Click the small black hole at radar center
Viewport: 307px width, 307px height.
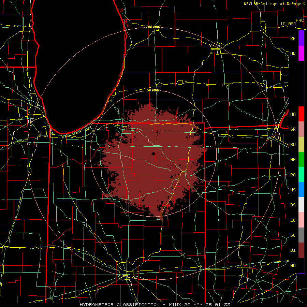[153, 153]
